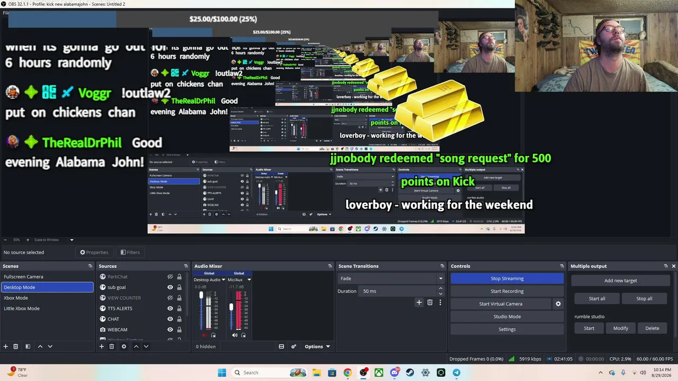Remove scene transition with trash icon
Image resolution: width=678 pixels, height=381 pixels.
[x=430, y=303]
